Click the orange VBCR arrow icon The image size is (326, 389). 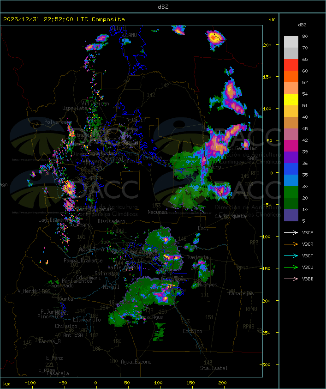tap(291, 244)
